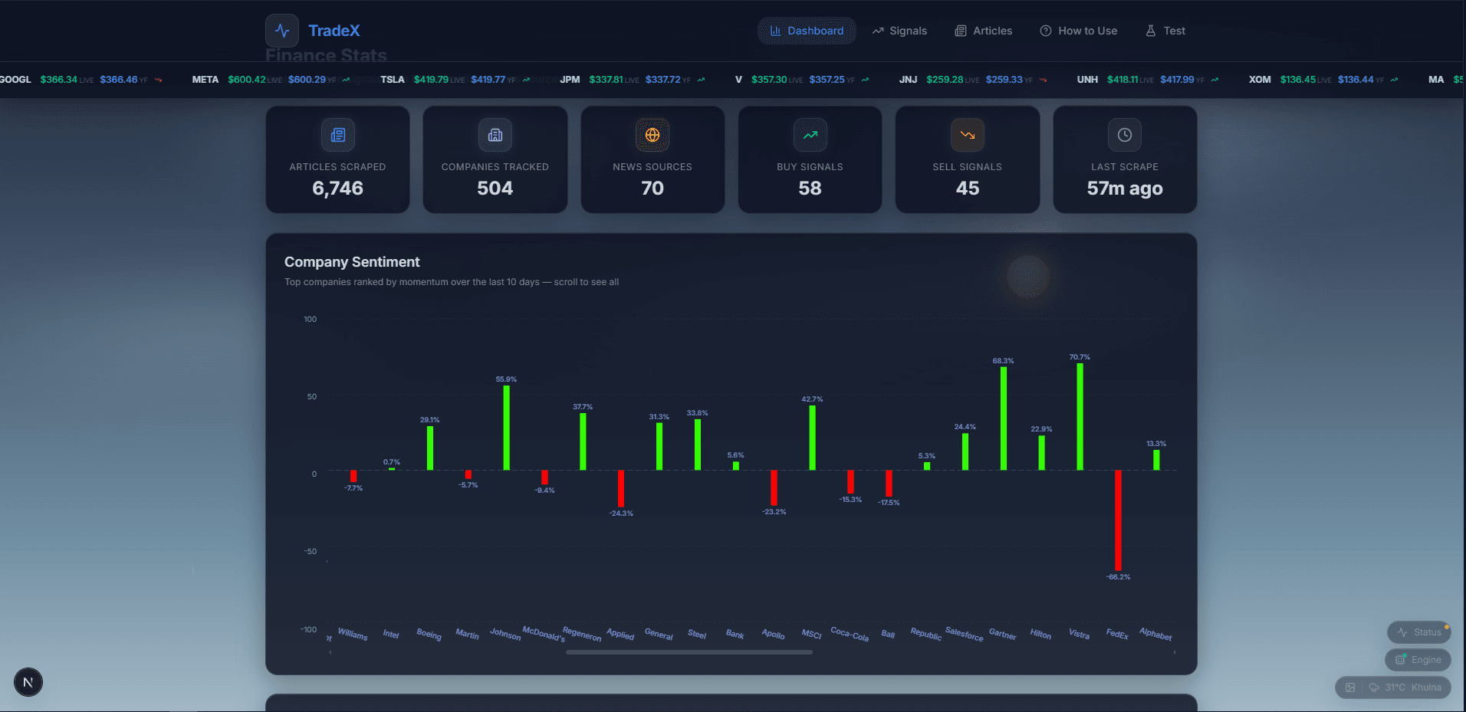Click the Last Scrape clock icon
Screen dimensions: 1466x712
click(x=1125, y=135)
